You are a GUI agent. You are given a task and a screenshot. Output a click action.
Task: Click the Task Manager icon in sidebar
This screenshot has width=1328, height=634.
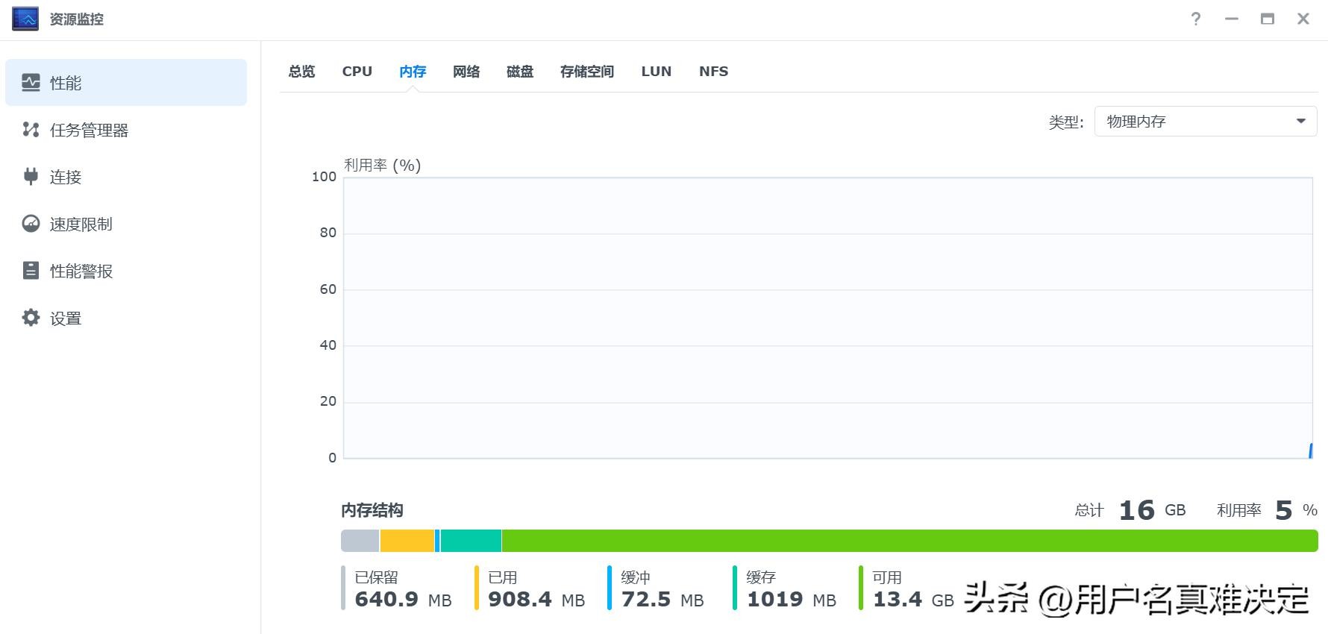[31, 130]
